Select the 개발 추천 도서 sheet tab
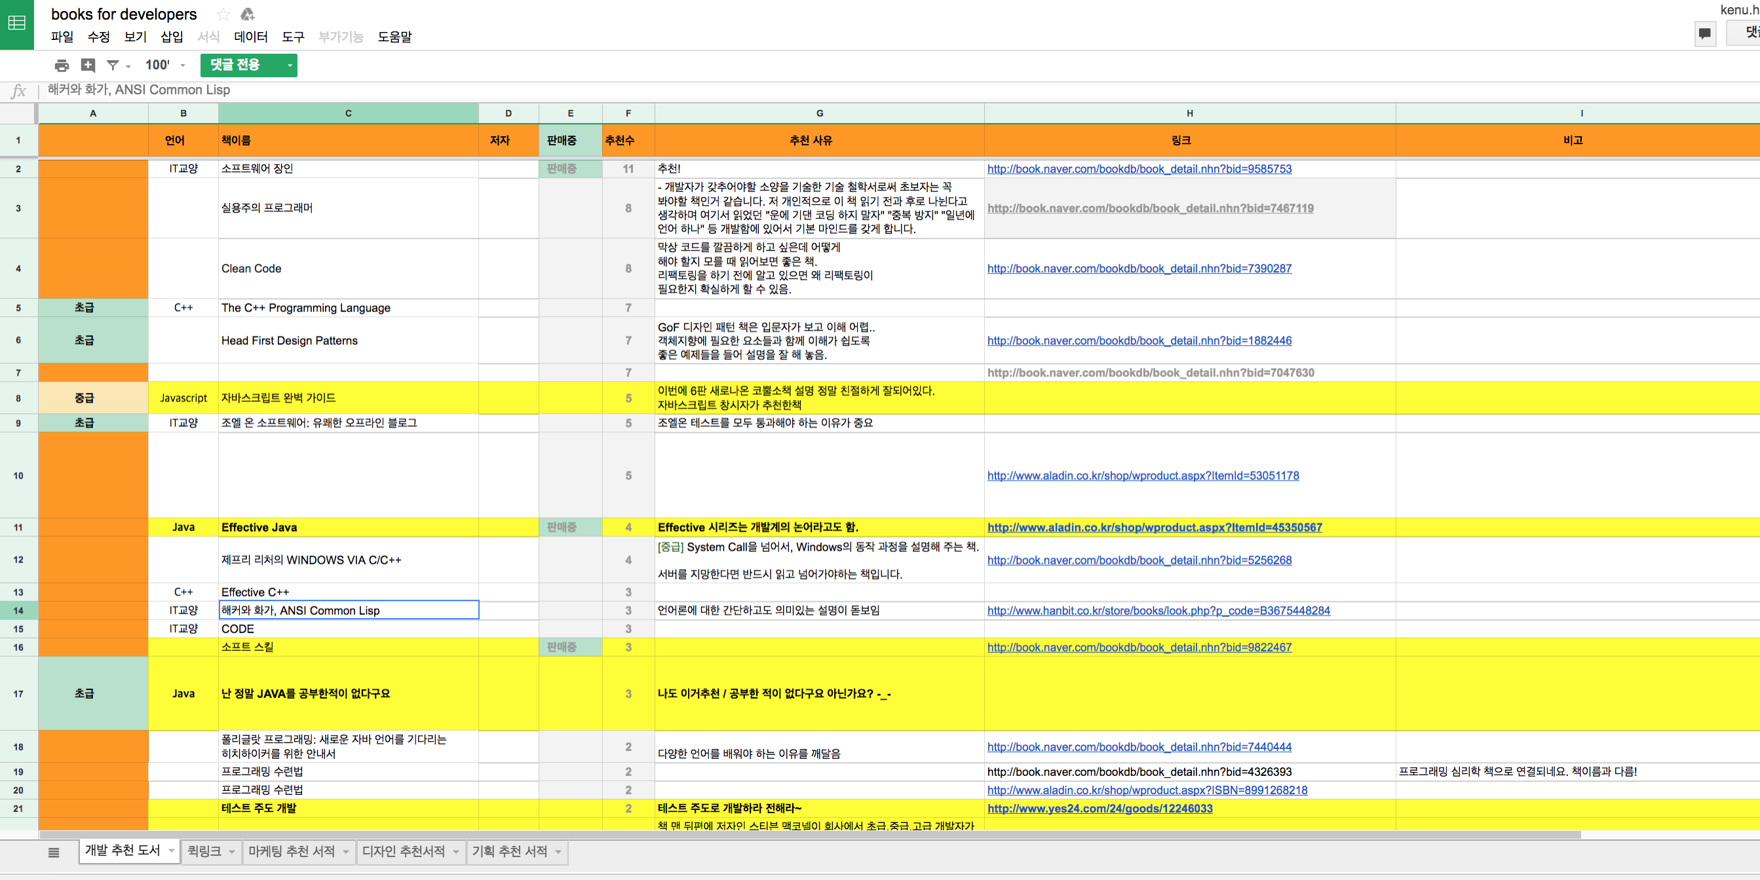The height and width of the screenshot is (880, 1760). 129,851
